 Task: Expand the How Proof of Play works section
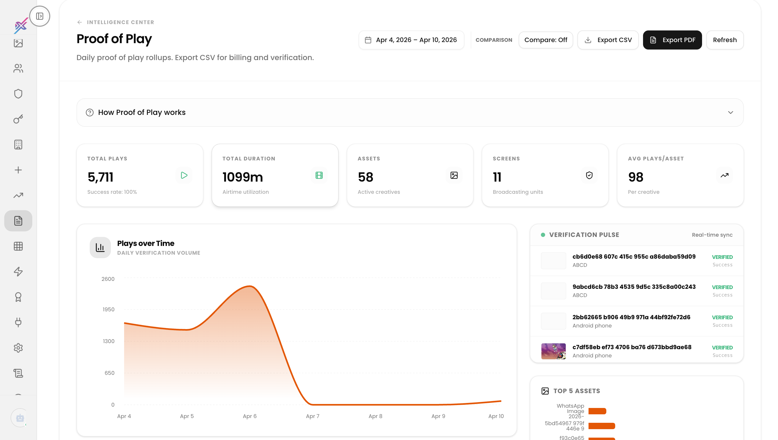[410, 113]
